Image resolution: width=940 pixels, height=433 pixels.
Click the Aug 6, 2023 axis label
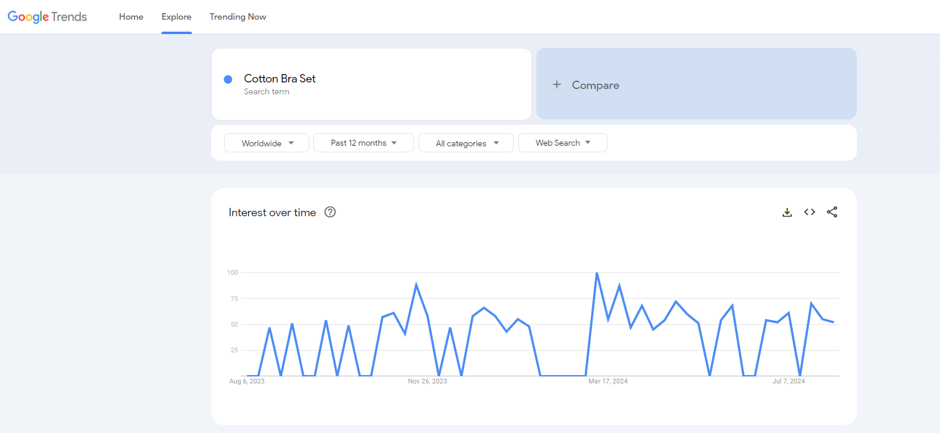pyautogui.click(x=247, y=381)
